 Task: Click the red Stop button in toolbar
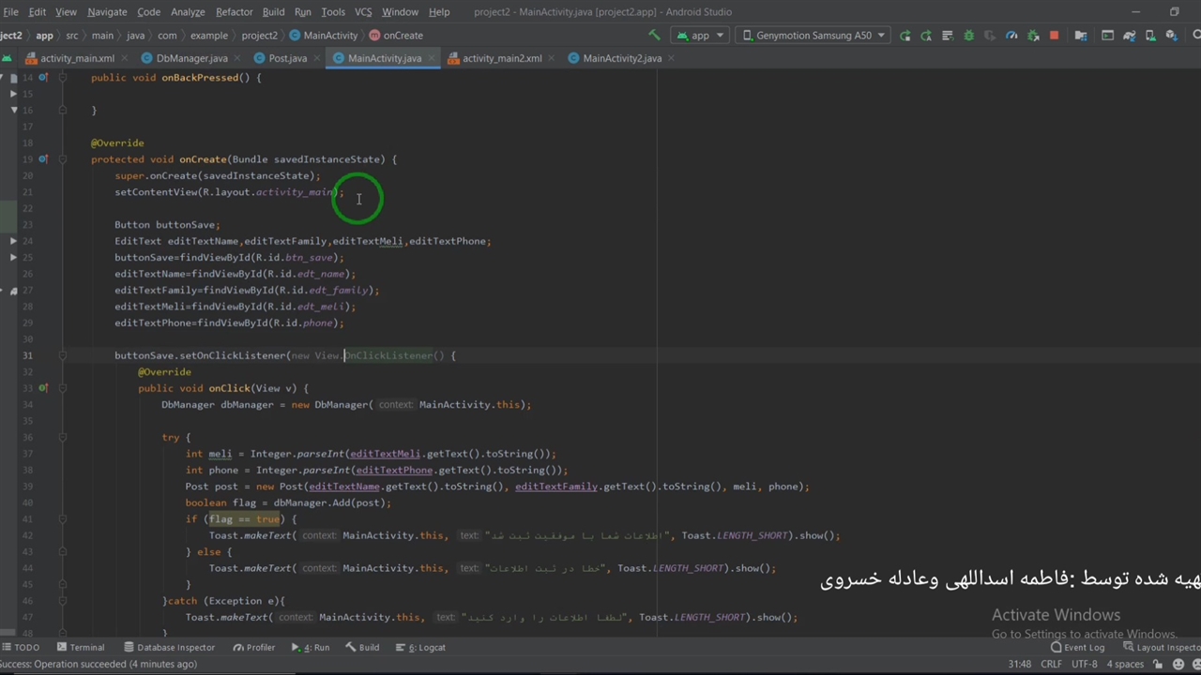pos(1054,36)
